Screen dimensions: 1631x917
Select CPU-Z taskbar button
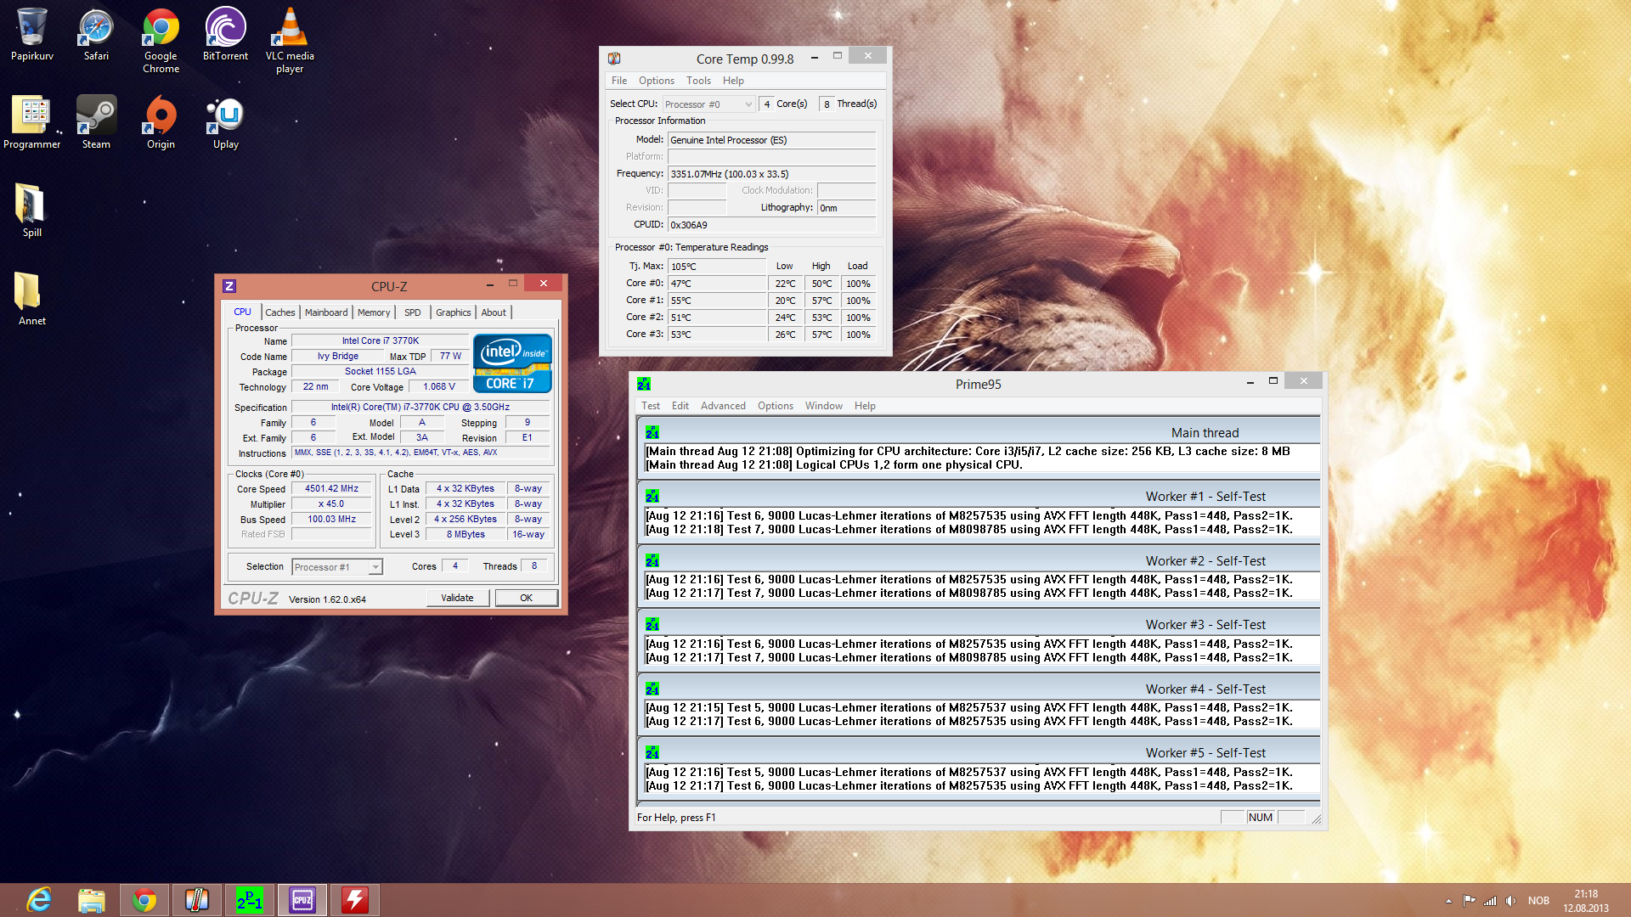pos(302,900)
